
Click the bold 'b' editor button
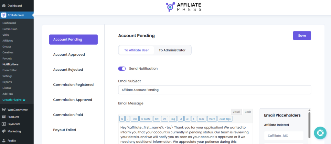pyautogui.click(x=123, y=119)
